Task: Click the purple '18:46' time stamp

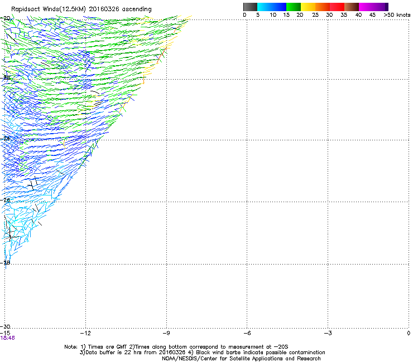Action: tap(8, 338)
